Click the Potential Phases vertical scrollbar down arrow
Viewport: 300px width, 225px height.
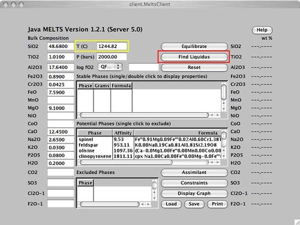point(224,156)
